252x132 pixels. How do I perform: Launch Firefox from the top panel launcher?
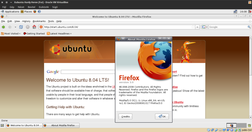coord(35,12)
